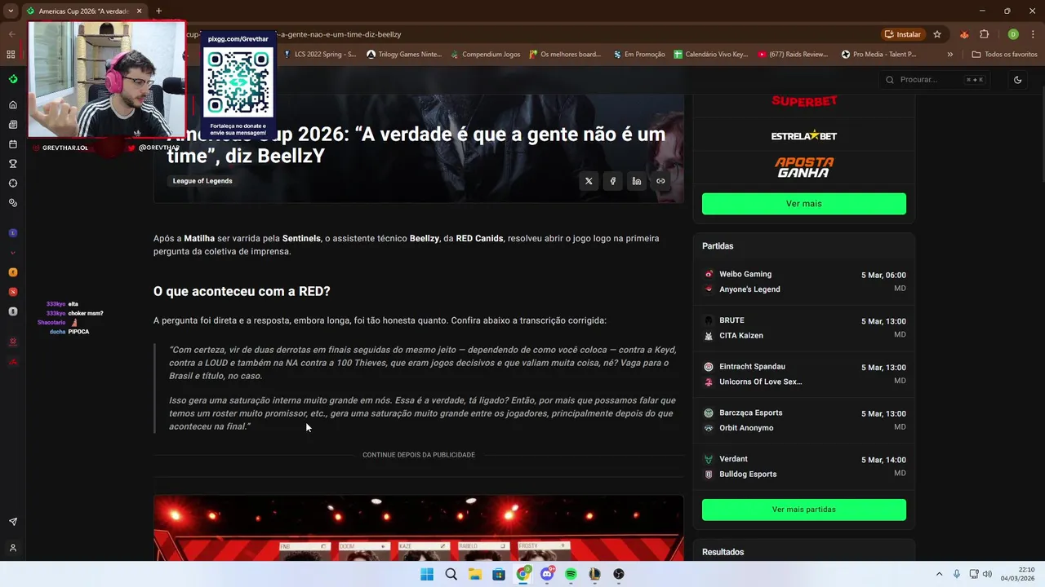Image resolution: width=1045 pixels, height=587 pixels.
Task: Share article on LinkedIn
Action: tap(637, 181)
